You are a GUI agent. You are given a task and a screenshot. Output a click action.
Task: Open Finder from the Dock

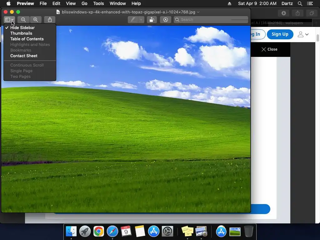[71, 231]
